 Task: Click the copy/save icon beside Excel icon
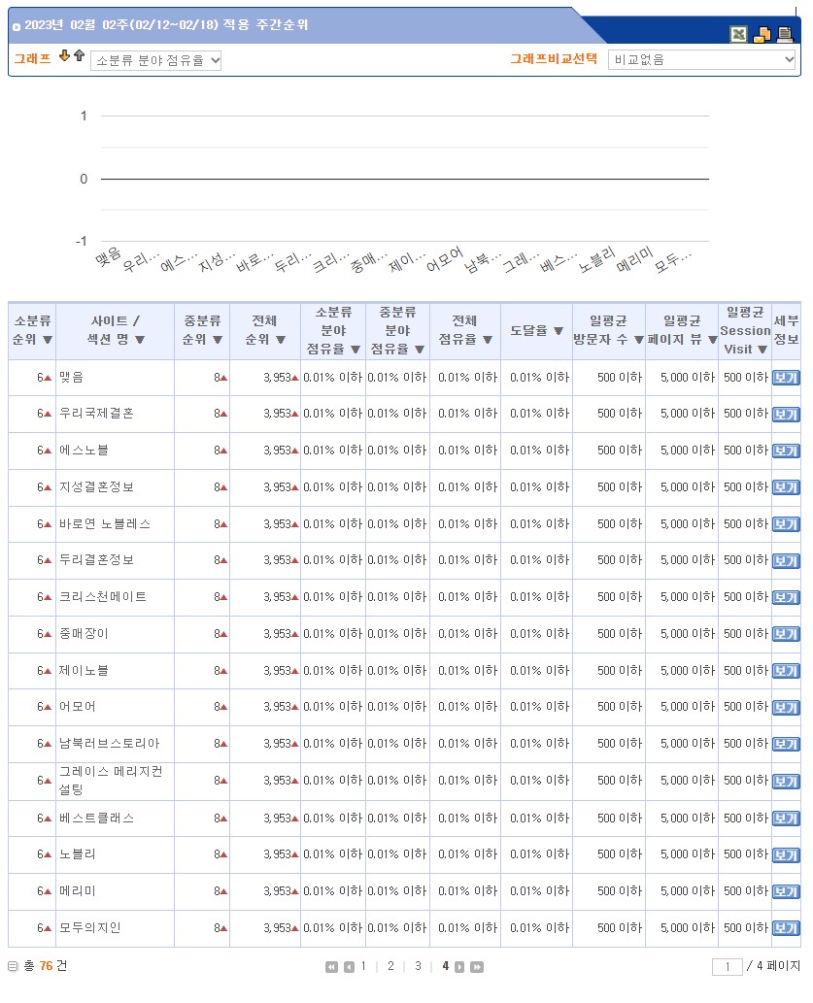coord(762,35)
